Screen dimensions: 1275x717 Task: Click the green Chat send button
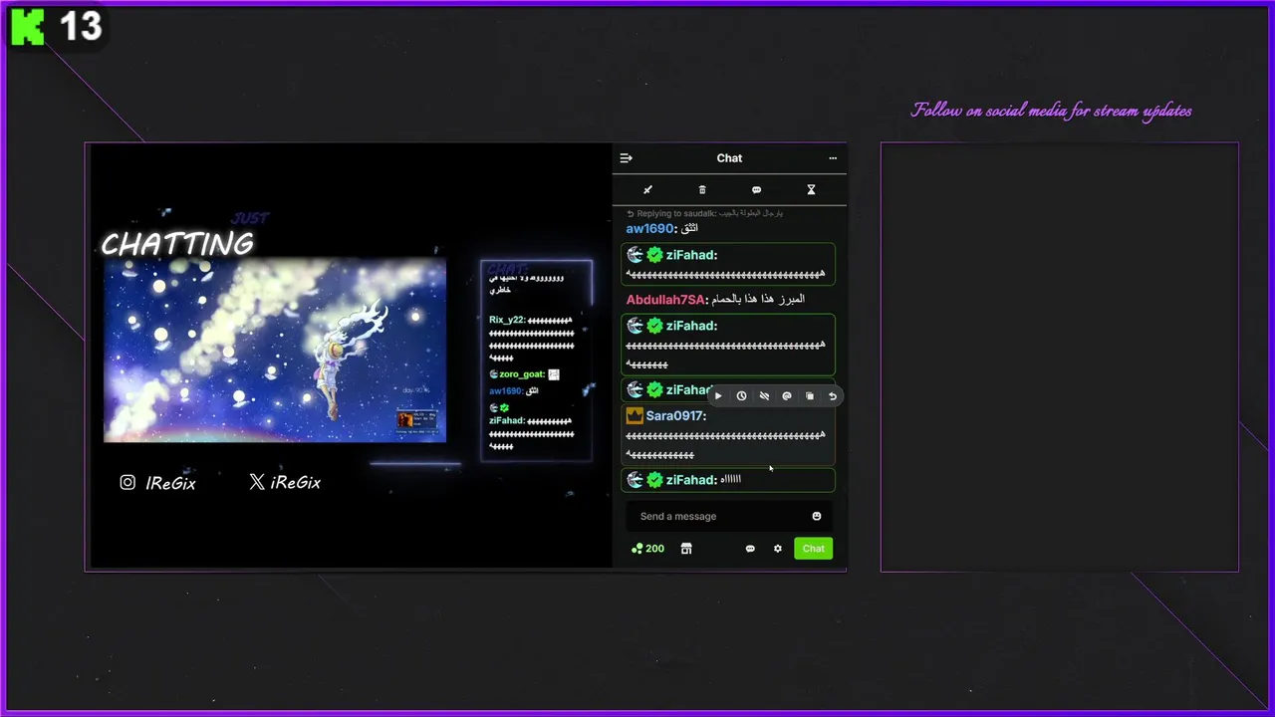click(813, 549)
